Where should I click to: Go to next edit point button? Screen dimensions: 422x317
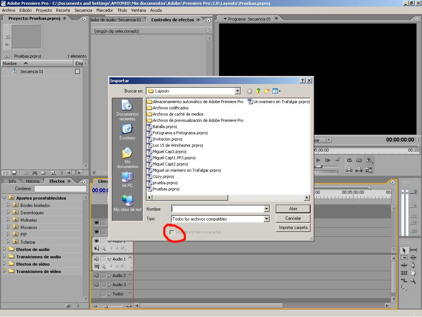click(x=337, y=160)
